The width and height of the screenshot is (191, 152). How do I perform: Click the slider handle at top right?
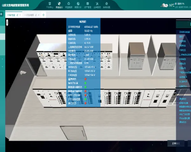pyautogui.click(x=190, y=20)
